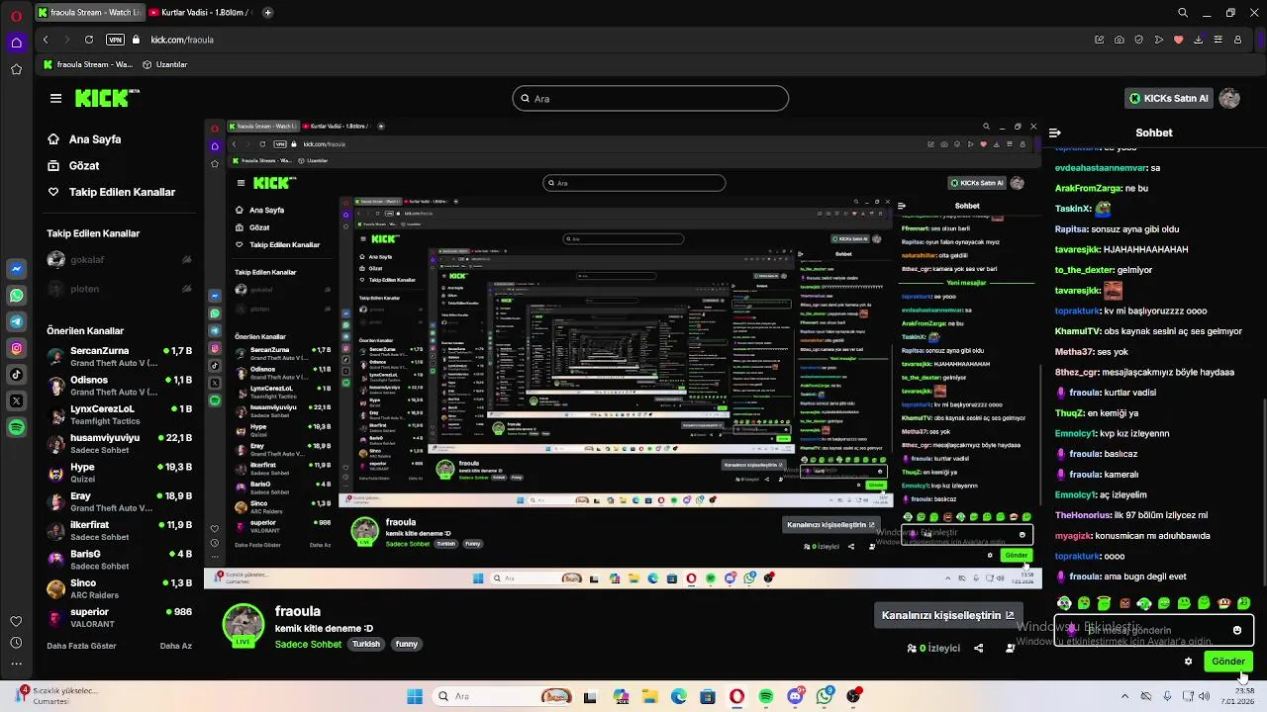The width and height of the screenshot is (1267, 712).
Task: Open TikTok in Opera sidebar
Action: click(x=16, y=374)
